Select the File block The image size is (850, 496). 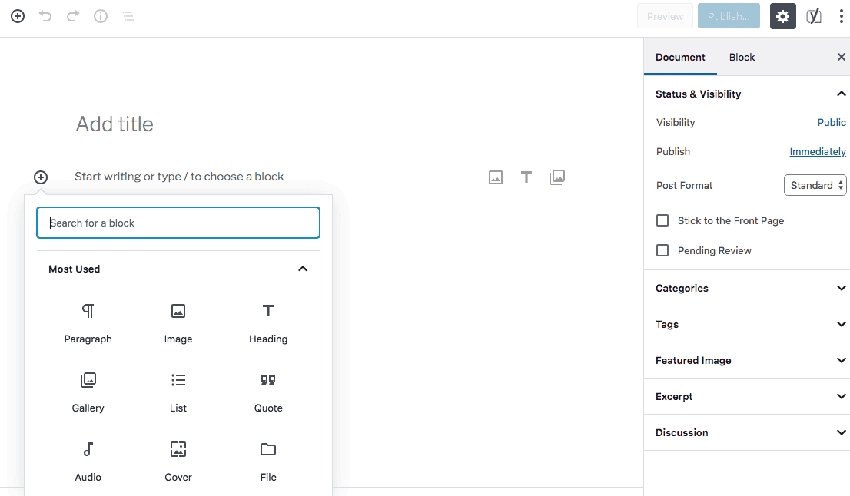268,462
